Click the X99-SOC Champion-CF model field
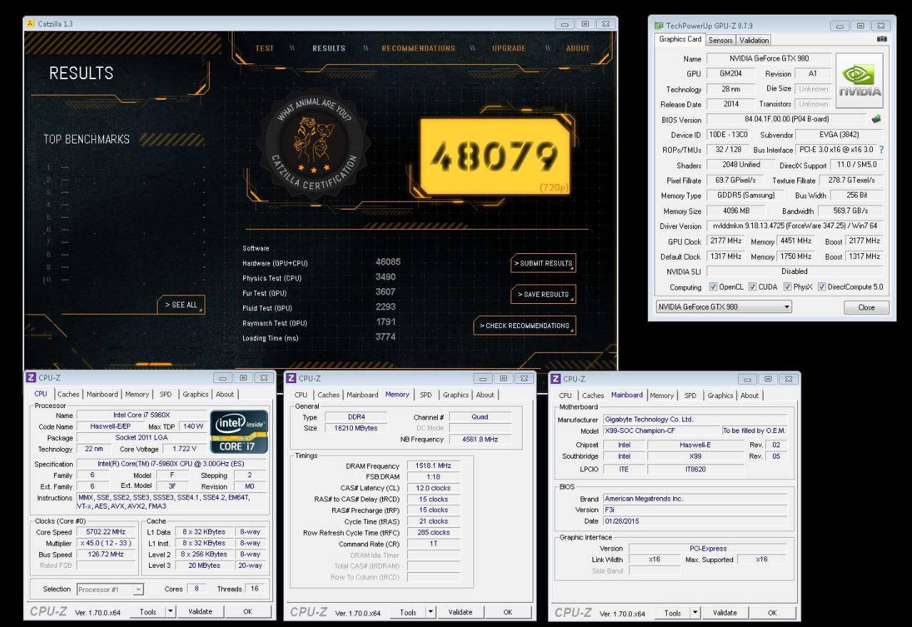The height and width of the screenshot is (627, 912). pyautogui.click(x=661, y=431)
